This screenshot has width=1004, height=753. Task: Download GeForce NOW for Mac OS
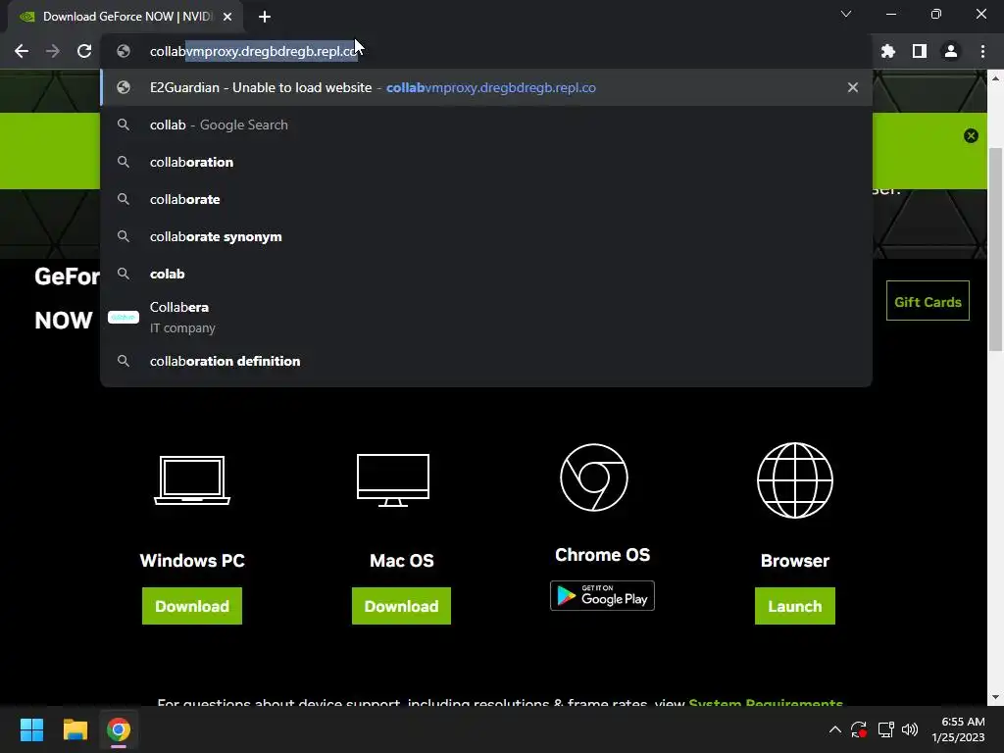click(401, 606)
